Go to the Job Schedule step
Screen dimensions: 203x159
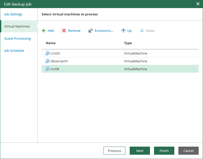(14, 50)
